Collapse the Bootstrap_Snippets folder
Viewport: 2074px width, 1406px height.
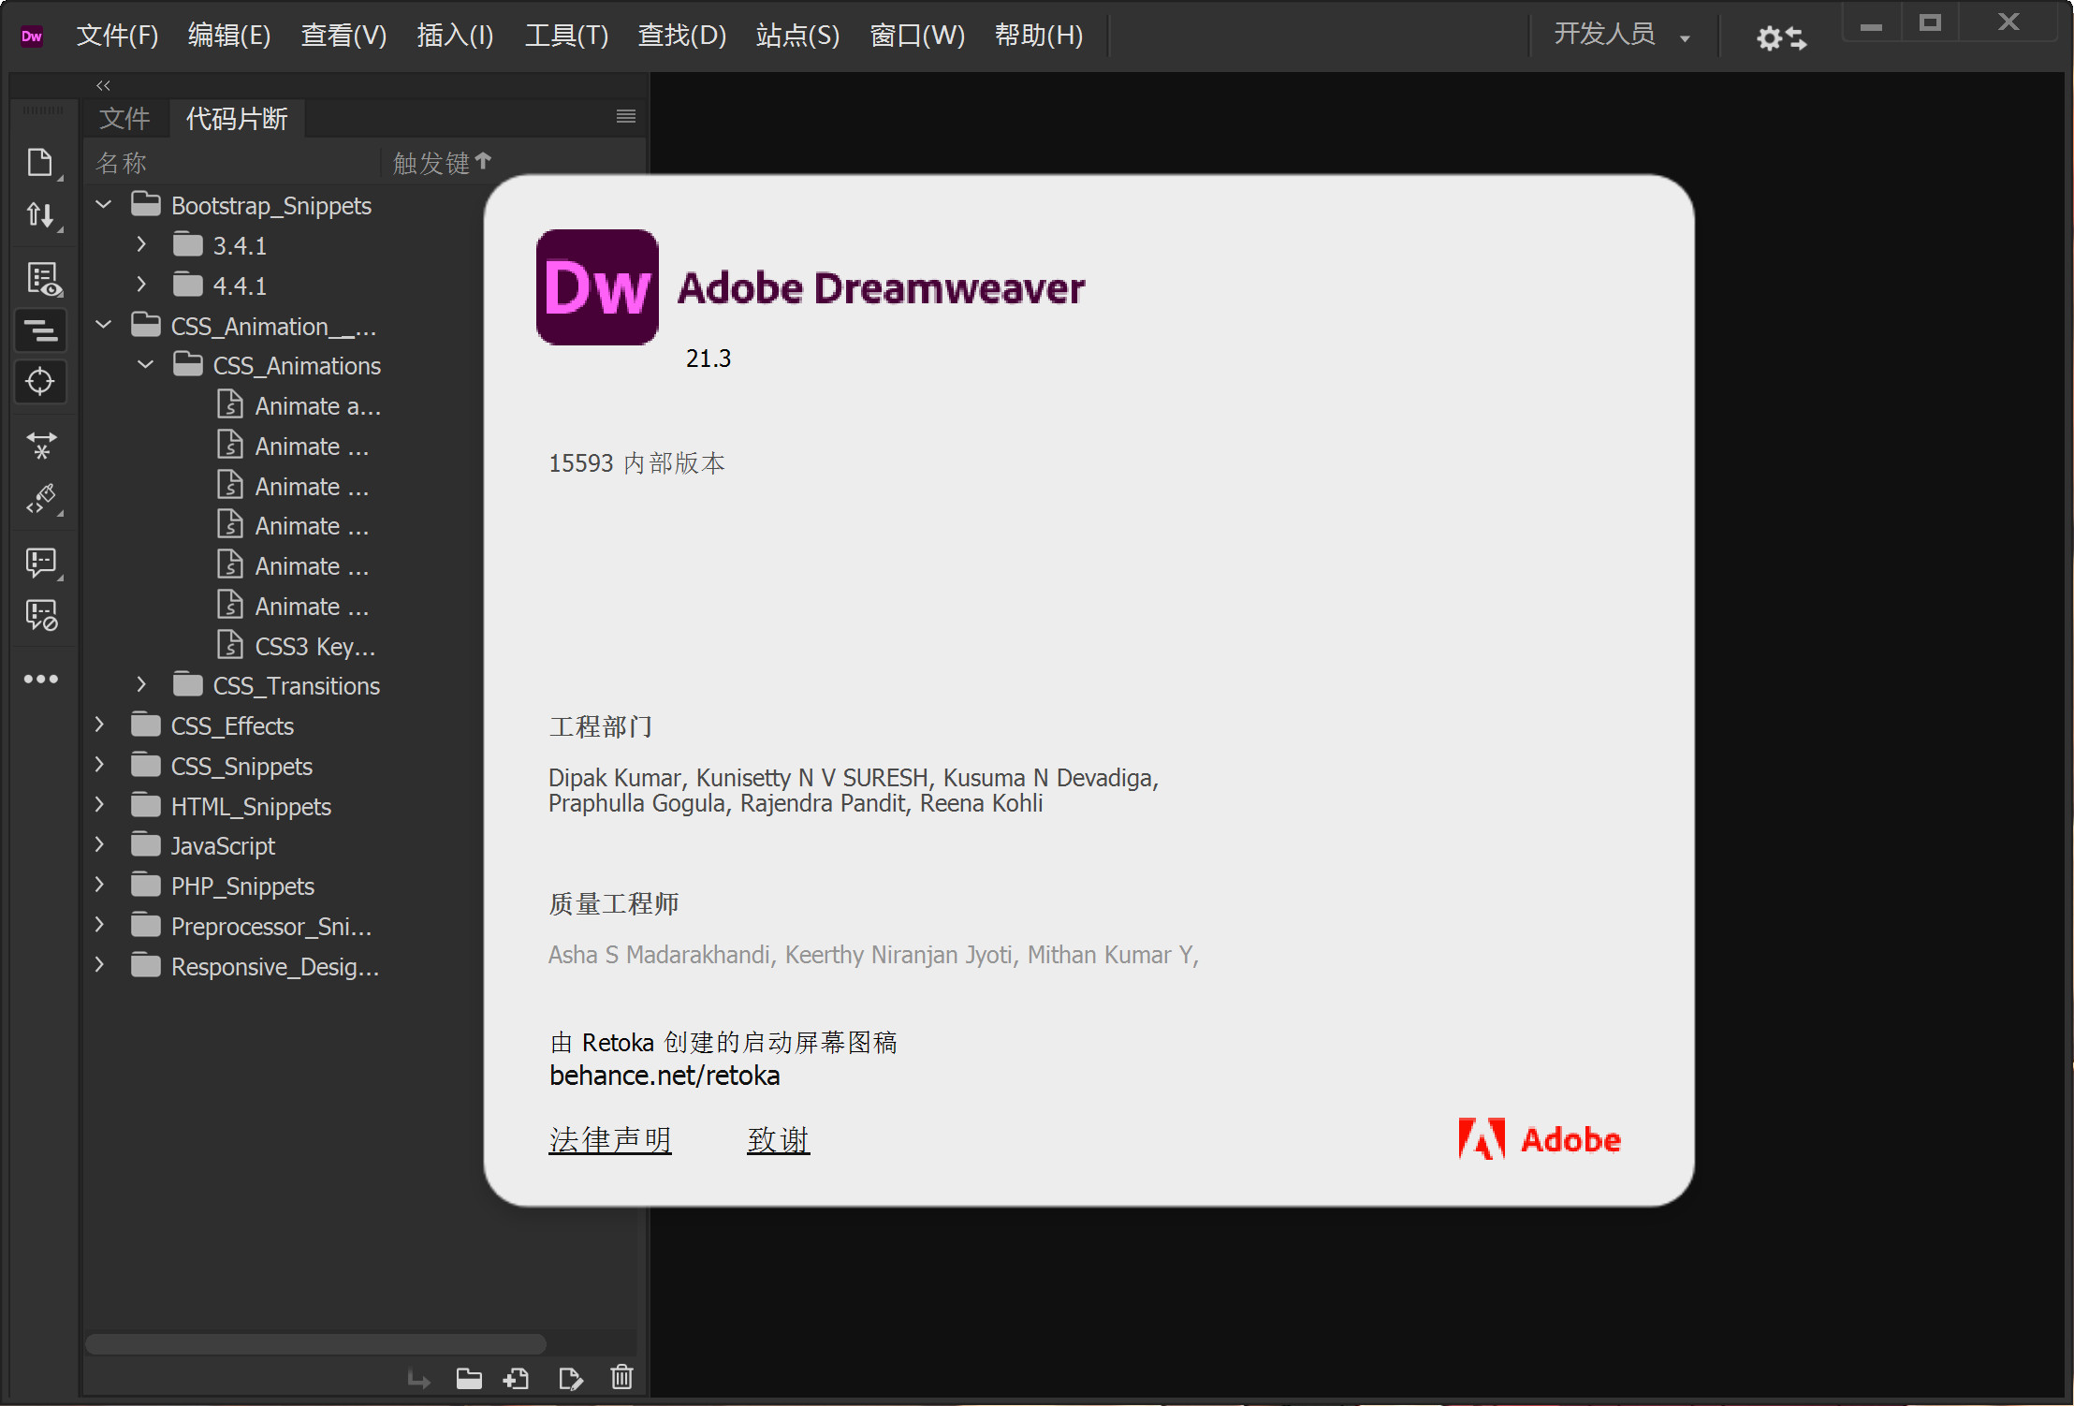(104, 205)
